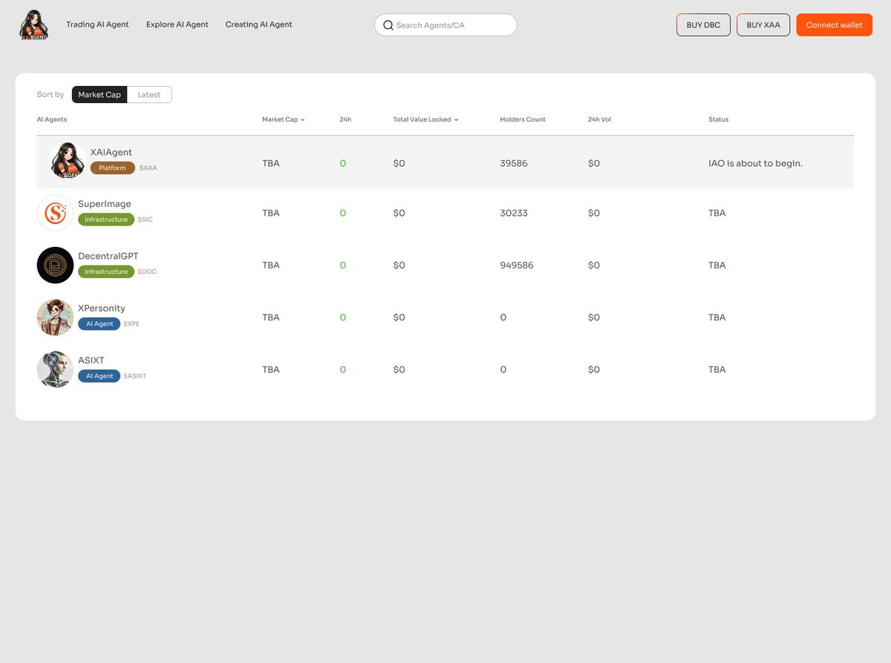The height and width of the screenshot is (663, 891).
Task: Open the ASIXT robot avatar icon
Action: click(x=56, y=369)
